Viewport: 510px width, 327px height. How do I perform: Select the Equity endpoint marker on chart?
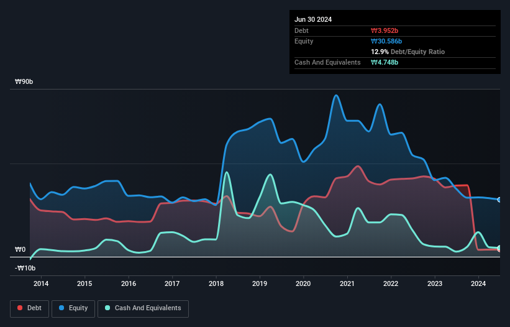pos(499,200)
